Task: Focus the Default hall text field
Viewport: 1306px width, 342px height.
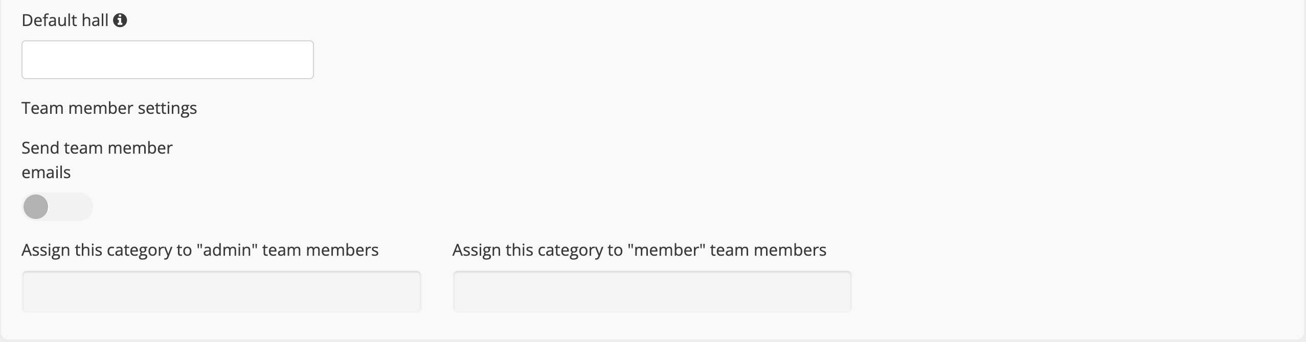Action: point(168,60)
